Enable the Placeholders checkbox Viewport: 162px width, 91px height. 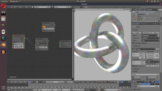[133, 79]
